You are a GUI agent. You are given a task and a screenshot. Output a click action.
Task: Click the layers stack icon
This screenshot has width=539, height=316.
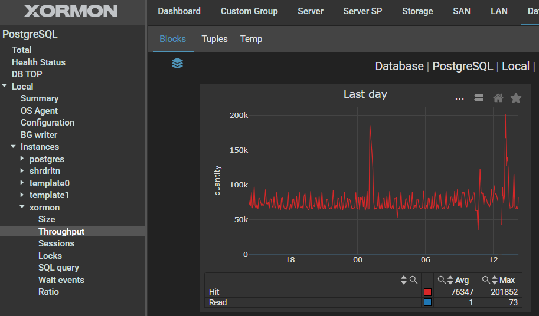pos(177,63)
